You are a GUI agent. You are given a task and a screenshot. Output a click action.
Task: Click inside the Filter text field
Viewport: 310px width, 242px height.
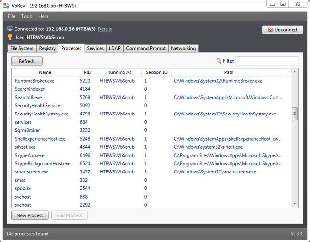click(x=267, y=61)
